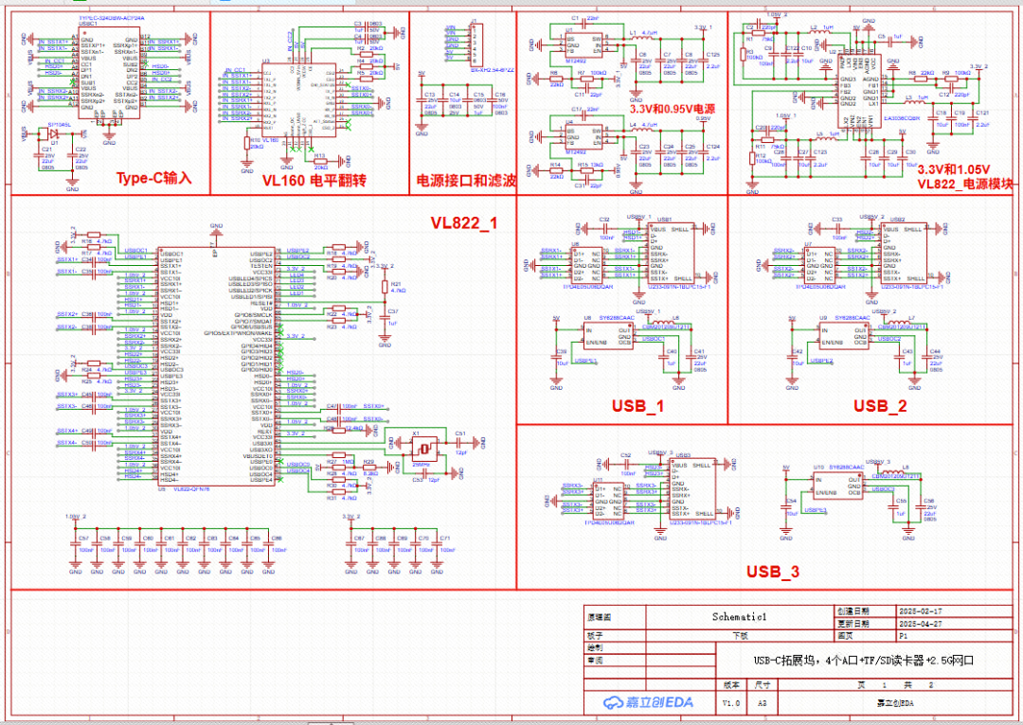Viewport: 1023px width, 725px height.
Task: Click the L4 4.7uH inductor
Action: 642,129
